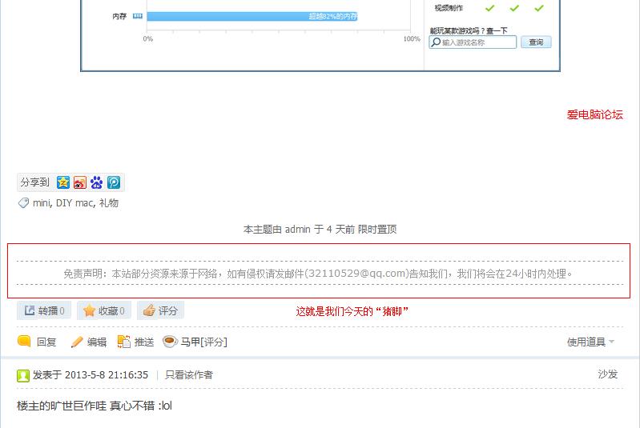Viewport: 640px width, 428px height.
Task: Click the 编辑 pencil edit icon
Action: [76, 342]
